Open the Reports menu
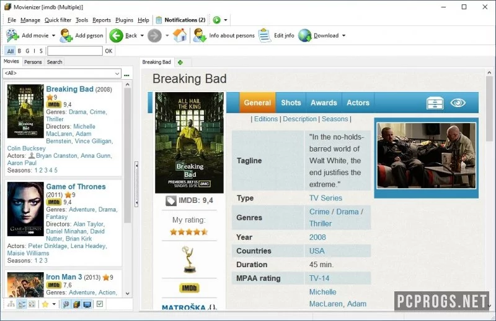The image size is (496, 321). 102,20
